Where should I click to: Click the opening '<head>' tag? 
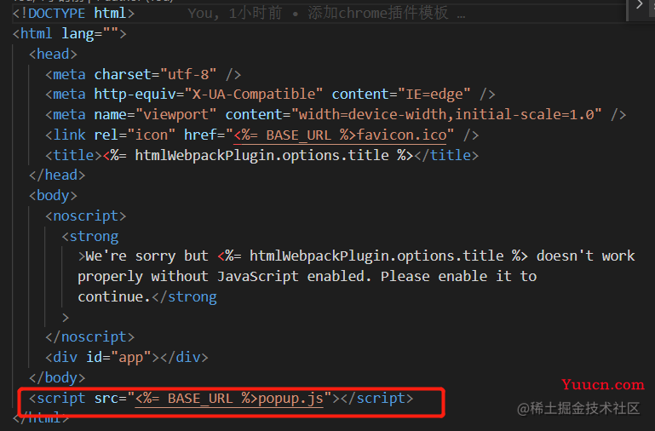click(x=53, y=54)
